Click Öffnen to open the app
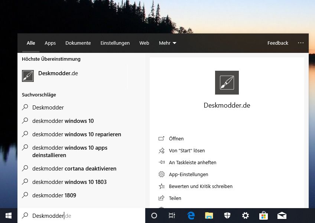 click(x=176, y=138)
